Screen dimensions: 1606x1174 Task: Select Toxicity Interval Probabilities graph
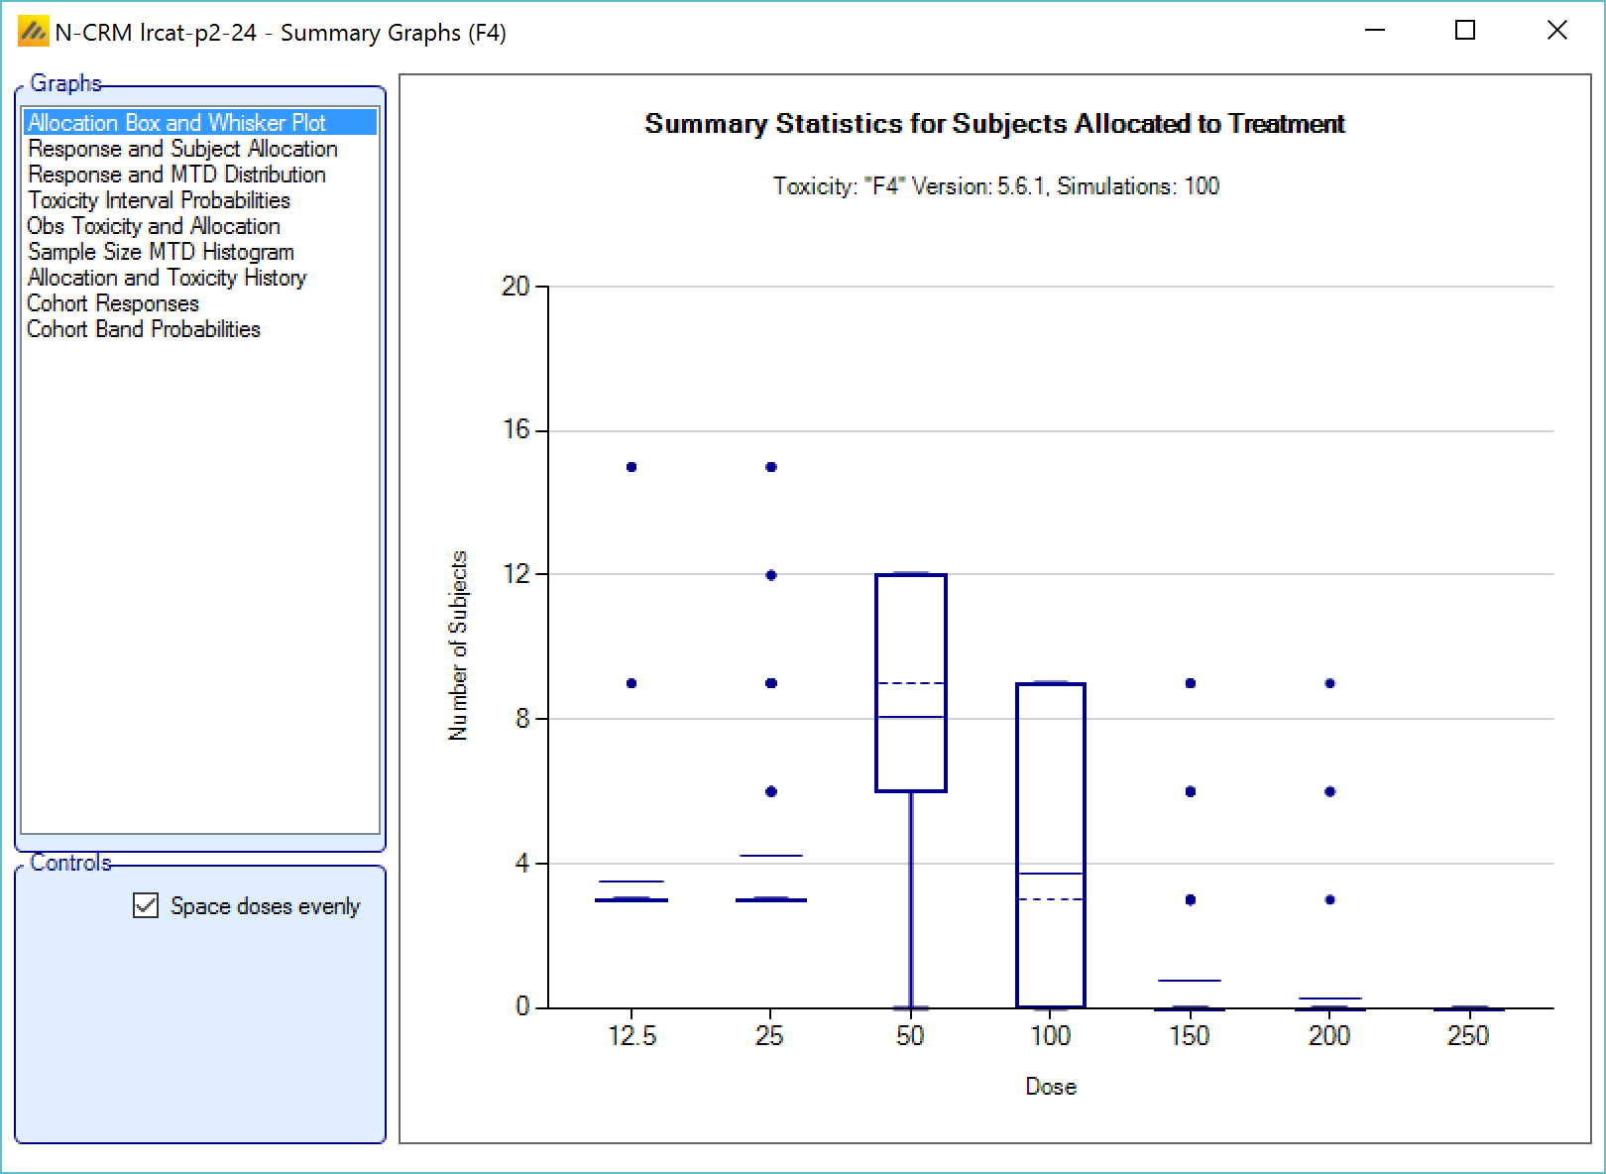[x=159, y=200]
